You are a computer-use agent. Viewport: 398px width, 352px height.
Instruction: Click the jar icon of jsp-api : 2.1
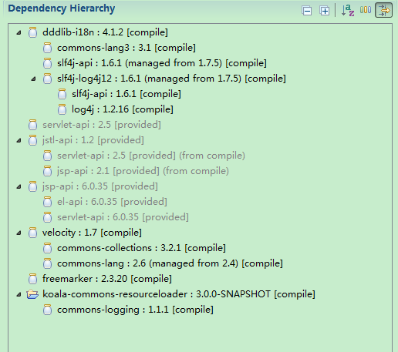pyautogui.click(x=47, y=171)
